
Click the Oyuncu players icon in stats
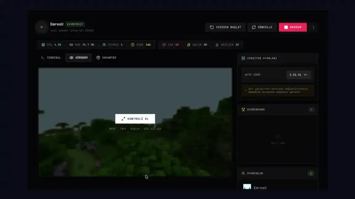[104, 45]
